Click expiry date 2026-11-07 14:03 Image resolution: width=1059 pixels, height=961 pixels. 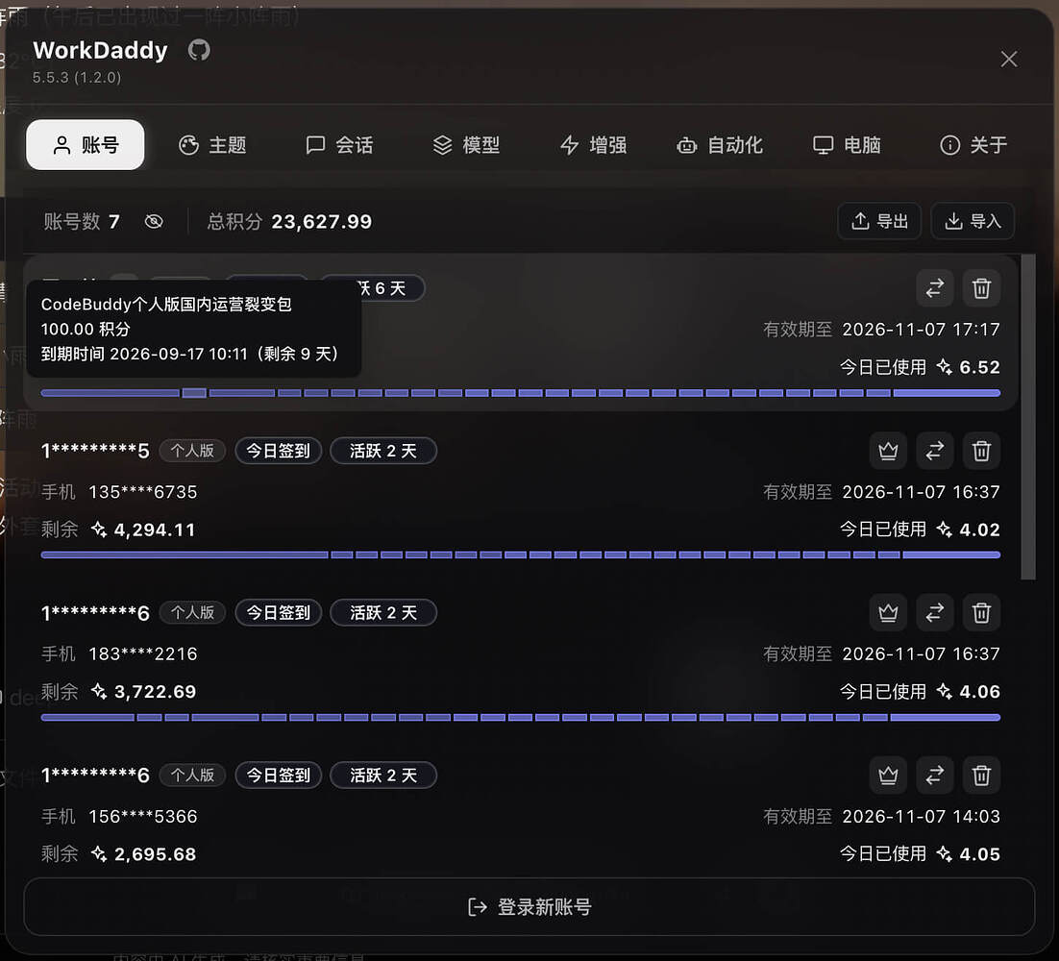click(x=922, y=816)
